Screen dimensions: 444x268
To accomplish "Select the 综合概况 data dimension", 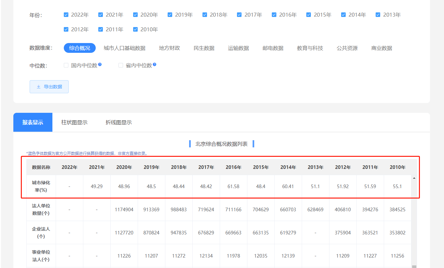I will point(80,48).
